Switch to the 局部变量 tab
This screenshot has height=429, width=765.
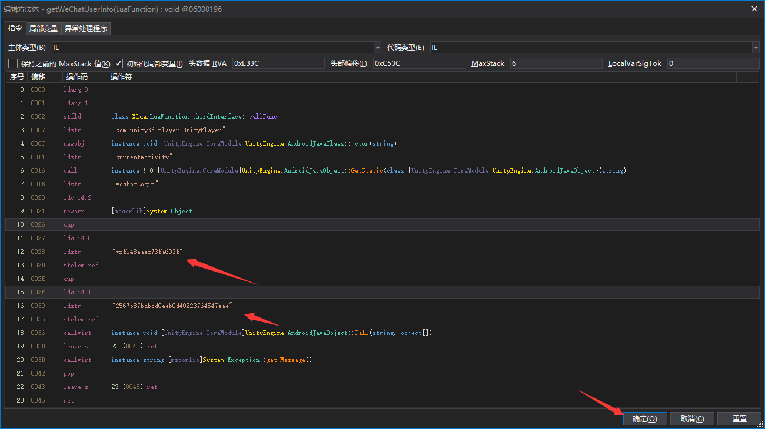[44, 29]
